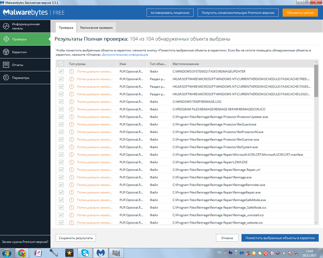Switch to the Scan Schedule tab

(96, 28)
